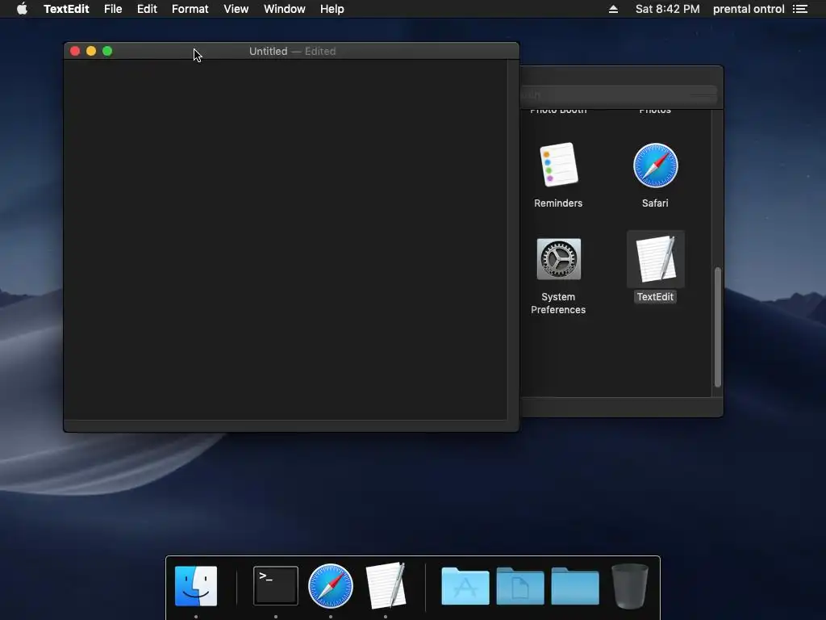Open the Window menu
826x620 pixels.
285,9
